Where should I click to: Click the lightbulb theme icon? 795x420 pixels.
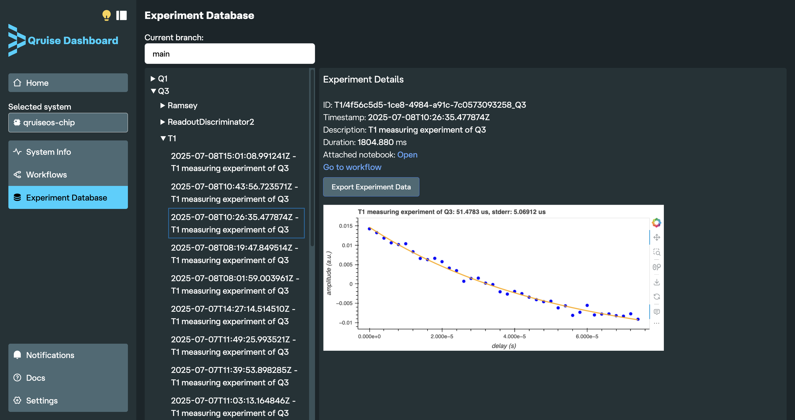pos(106,15)
